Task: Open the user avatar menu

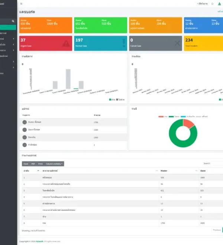Action: point(219,4)
